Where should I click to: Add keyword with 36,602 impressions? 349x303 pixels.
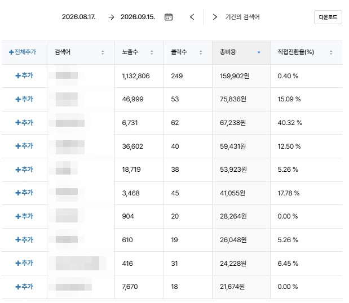(x=24, y=146)
